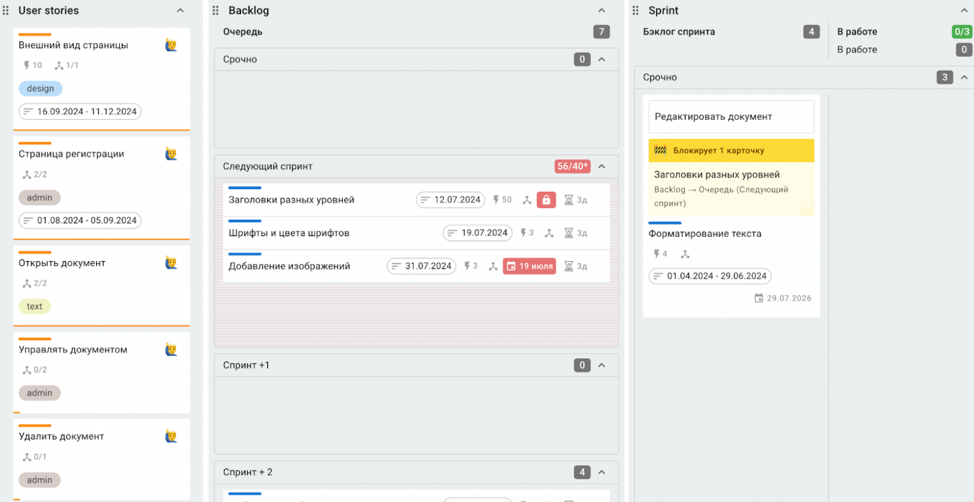Click the design tag on Внешний вид страницы
The width and height of the screenshot is (974, 502).
pyautogui.click(x=41, y=89)
